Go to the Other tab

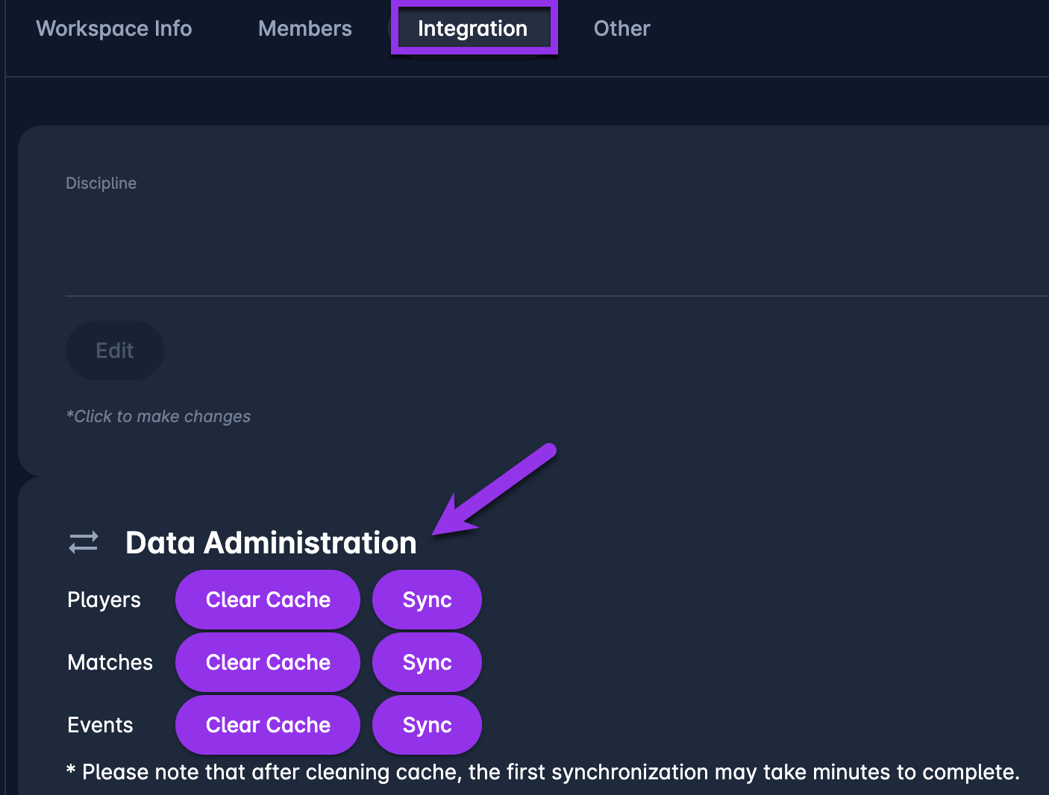point(621,28)
